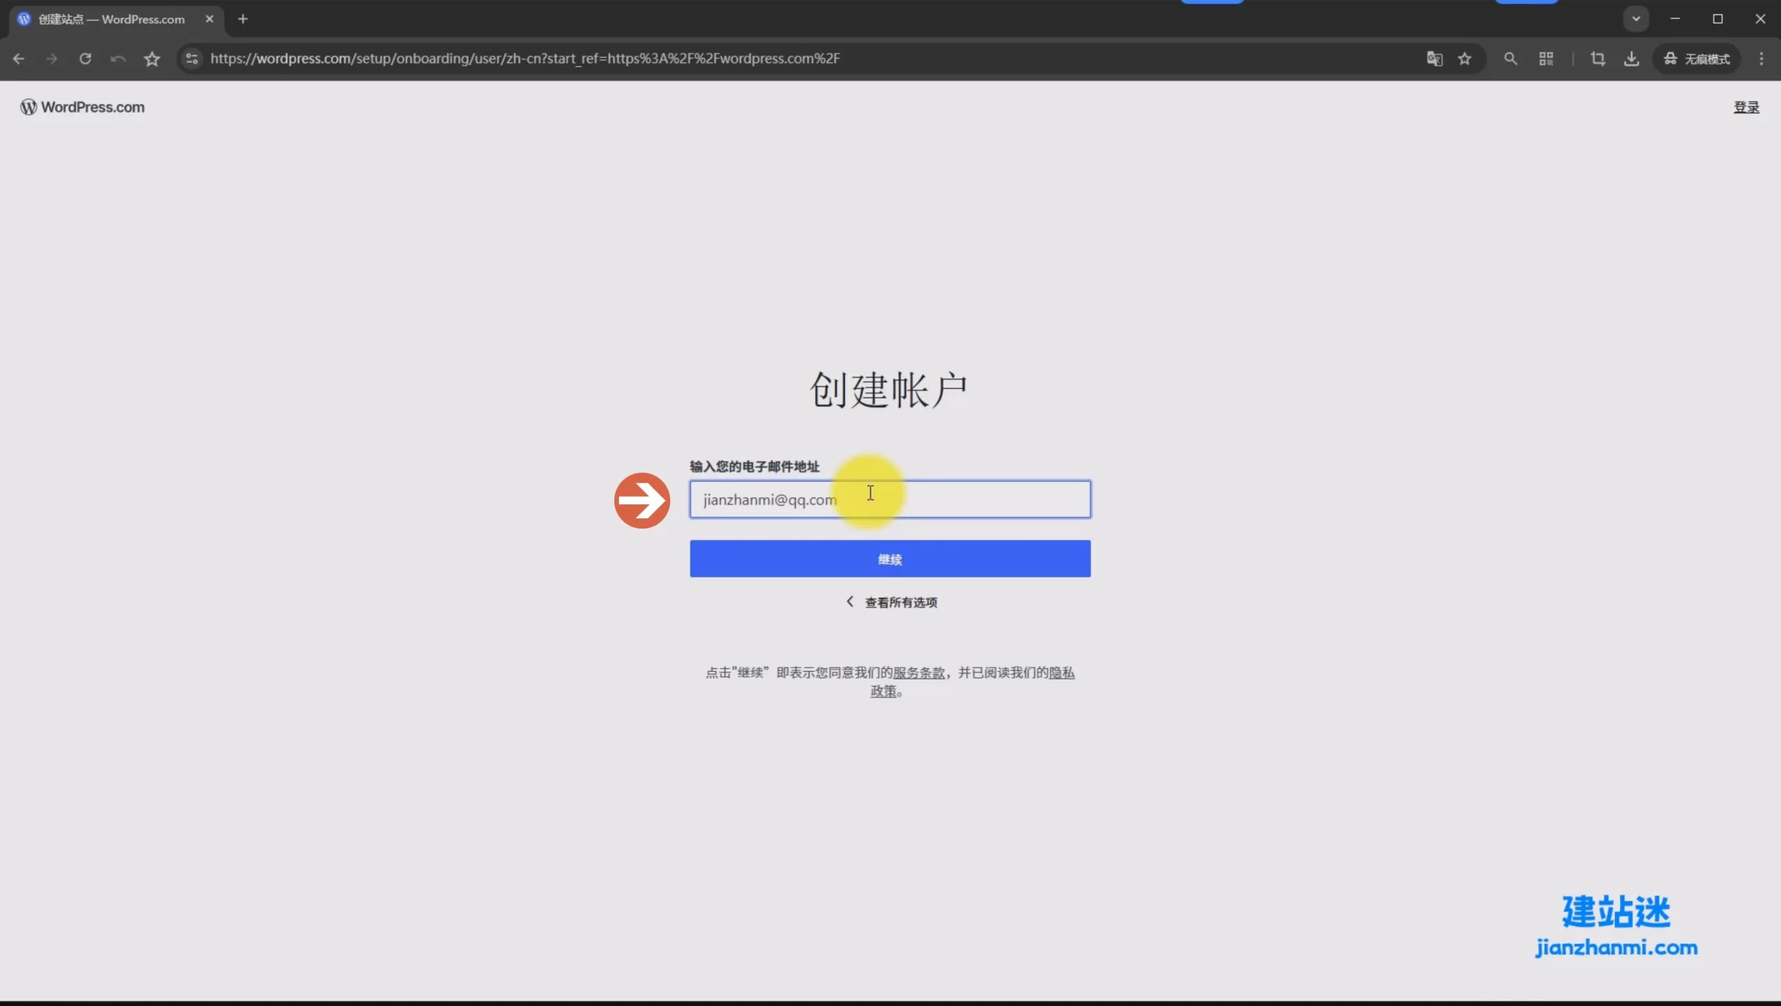Click the 登录 link at top right
The height and width of the screenshot is (1006, 1781).
coord(1746,107)
